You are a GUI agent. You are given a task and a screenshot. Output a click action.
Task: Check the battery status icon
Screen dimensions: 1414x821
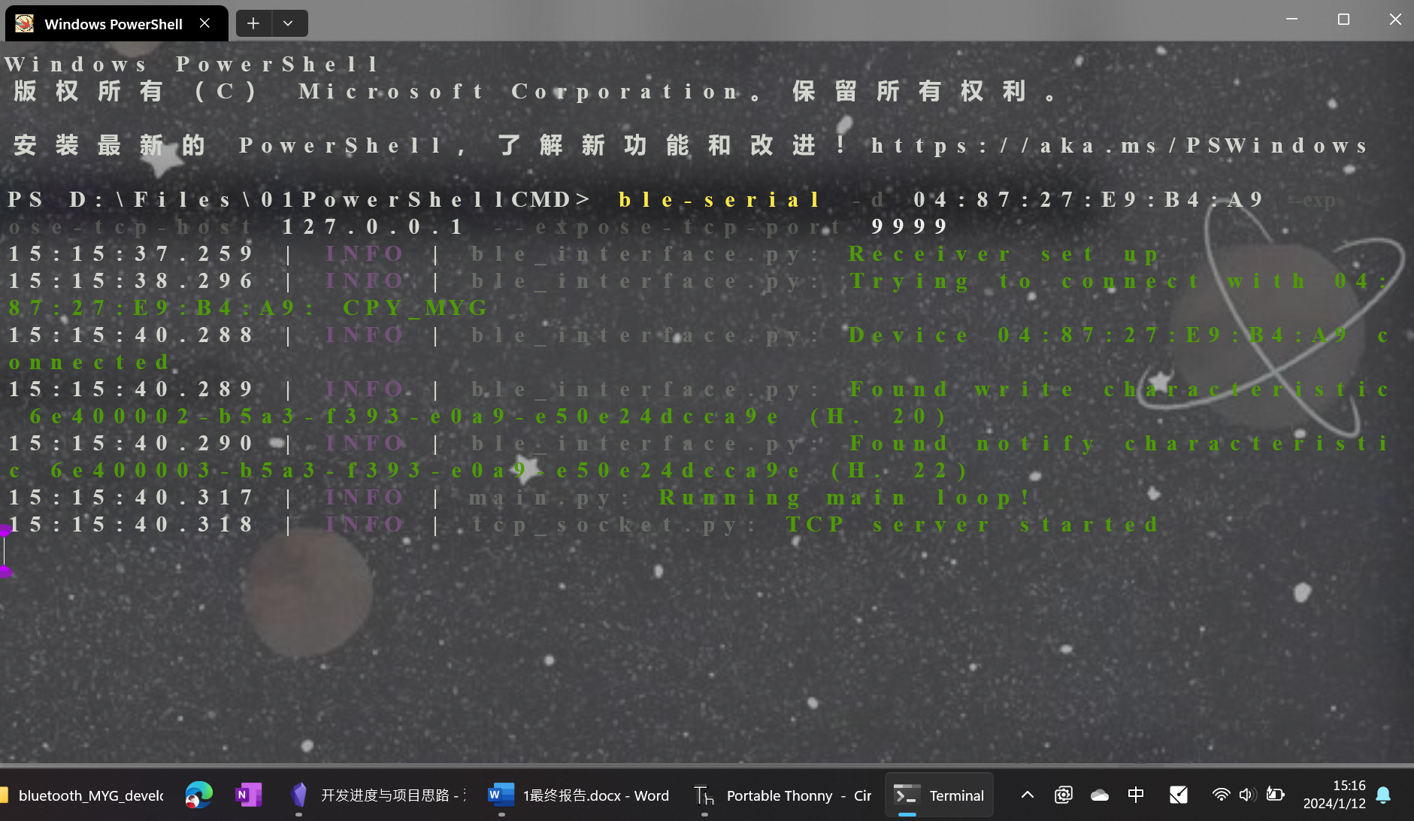coord(1275,795)
